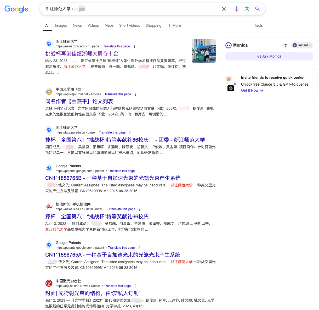
Task: Open Monica settings sliders icon
Action: click(x=285, y=45)
